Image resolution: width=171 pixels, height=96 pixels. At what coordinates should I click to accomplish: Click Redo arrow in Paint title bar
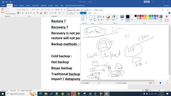90,10
